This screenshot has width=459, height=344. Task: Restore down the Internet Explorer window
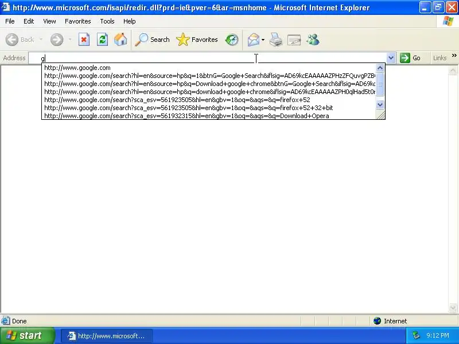(438, 7)
